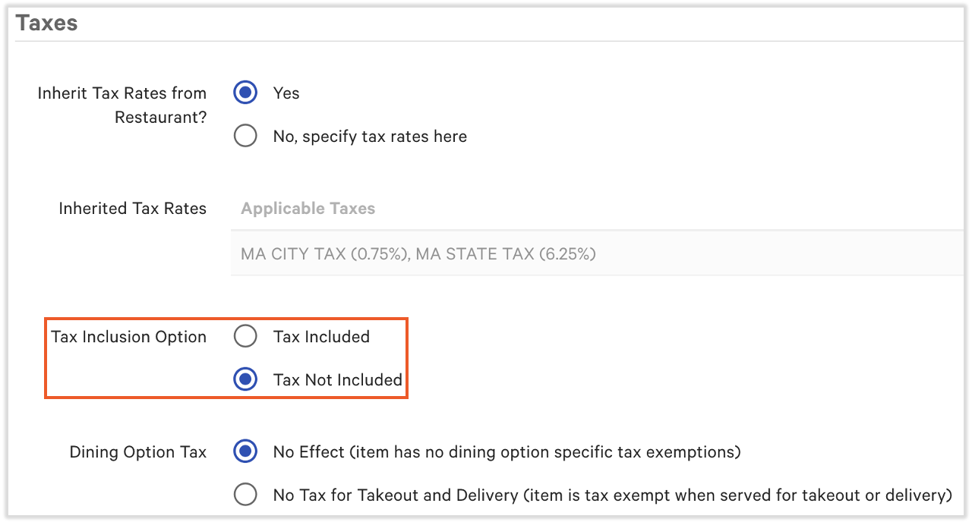Click the Yes option label text
Viewport: 972px width, 522px height.
click(x=286, y=93)
